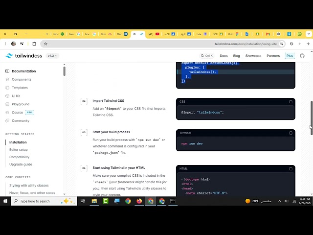
Task: Open the Windows Start menu
Action: click(5, 201)
